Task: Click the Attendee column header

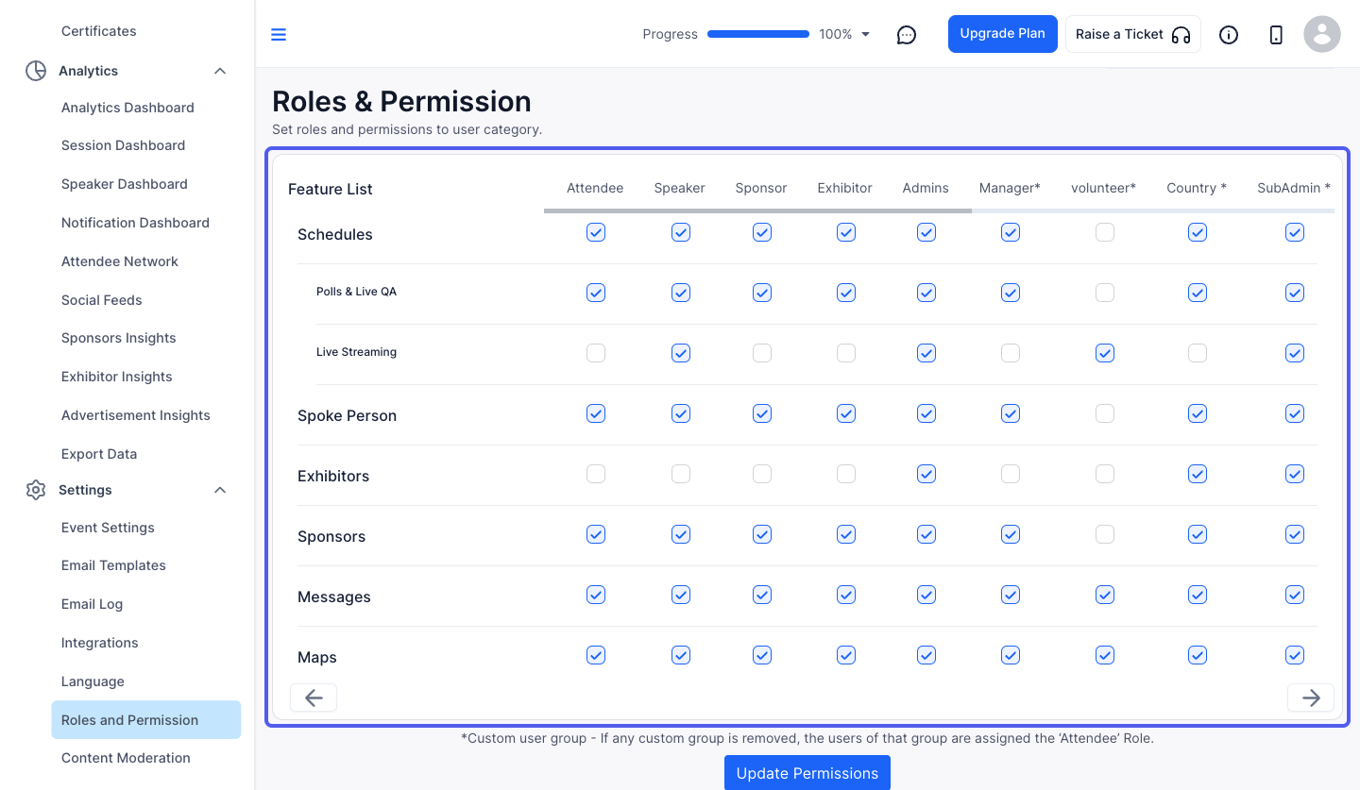Action: coord(595,188)
